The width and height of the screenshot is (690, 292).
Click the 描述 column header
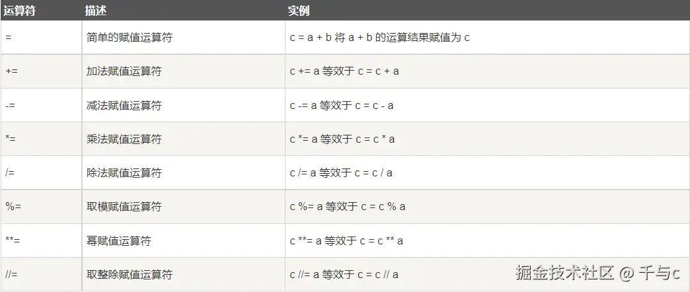(95, 11)
